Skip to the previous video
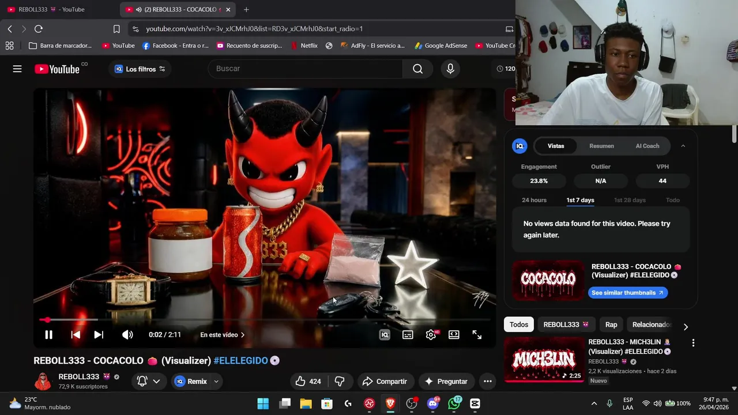 pyautogui.click(x=76, y=335)
